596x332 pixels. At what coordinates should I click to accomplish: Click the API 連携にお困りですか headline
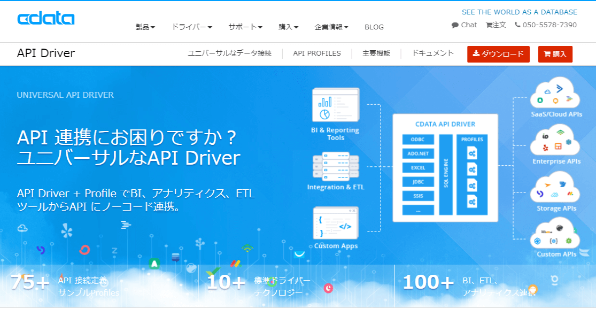[x=127, y=137]
